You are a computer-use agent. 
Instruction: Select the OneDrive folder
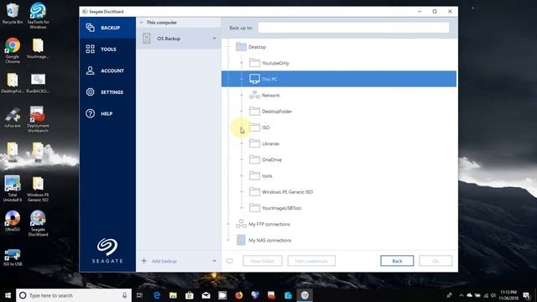(272, 160)
